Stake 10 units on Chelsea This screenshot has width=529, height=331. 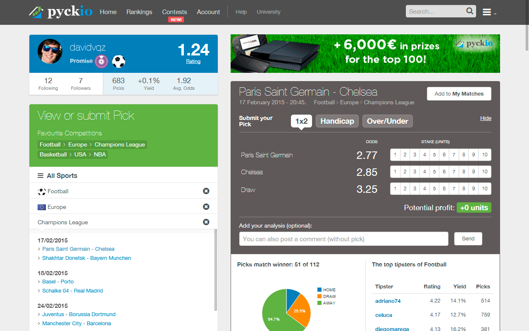[485, 172]
